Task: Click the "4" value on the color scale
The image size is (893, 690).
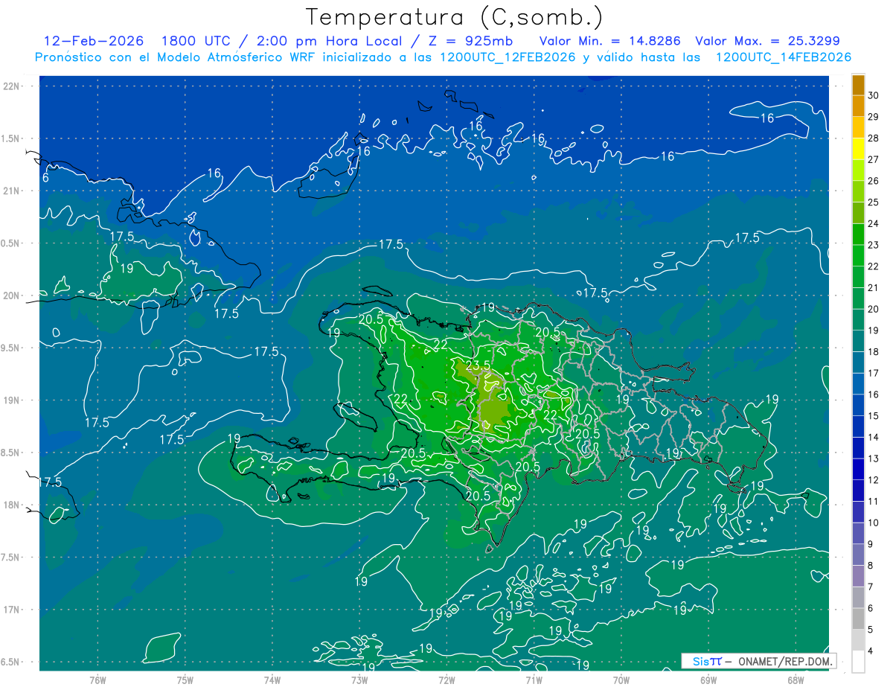Action: pos(871,651)
